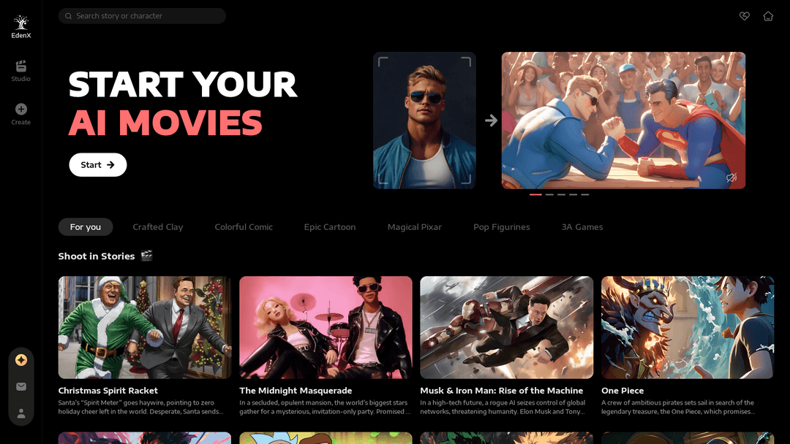
Task: Go to fourth carousel slide indicator
Action: point(573,194)
